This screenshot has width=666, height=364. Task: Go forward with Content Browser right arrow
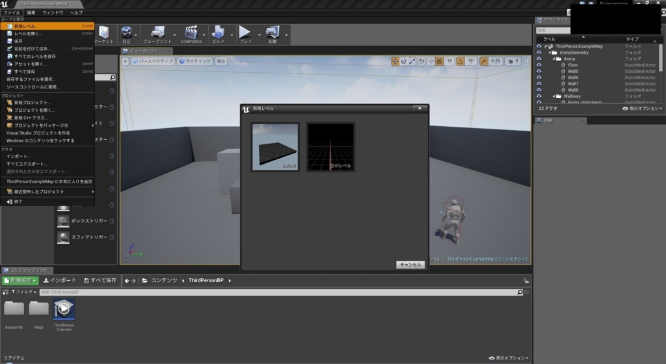(x=134, y=281)
